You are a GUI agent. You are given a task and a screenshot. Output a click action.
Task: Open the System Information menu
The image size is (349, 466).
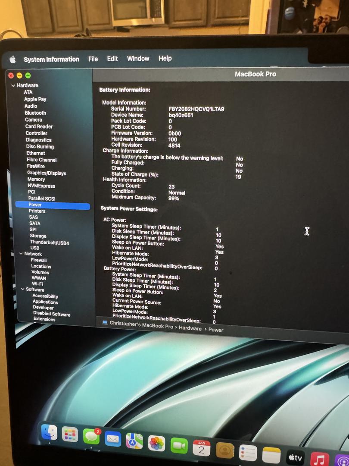(51, 60)
